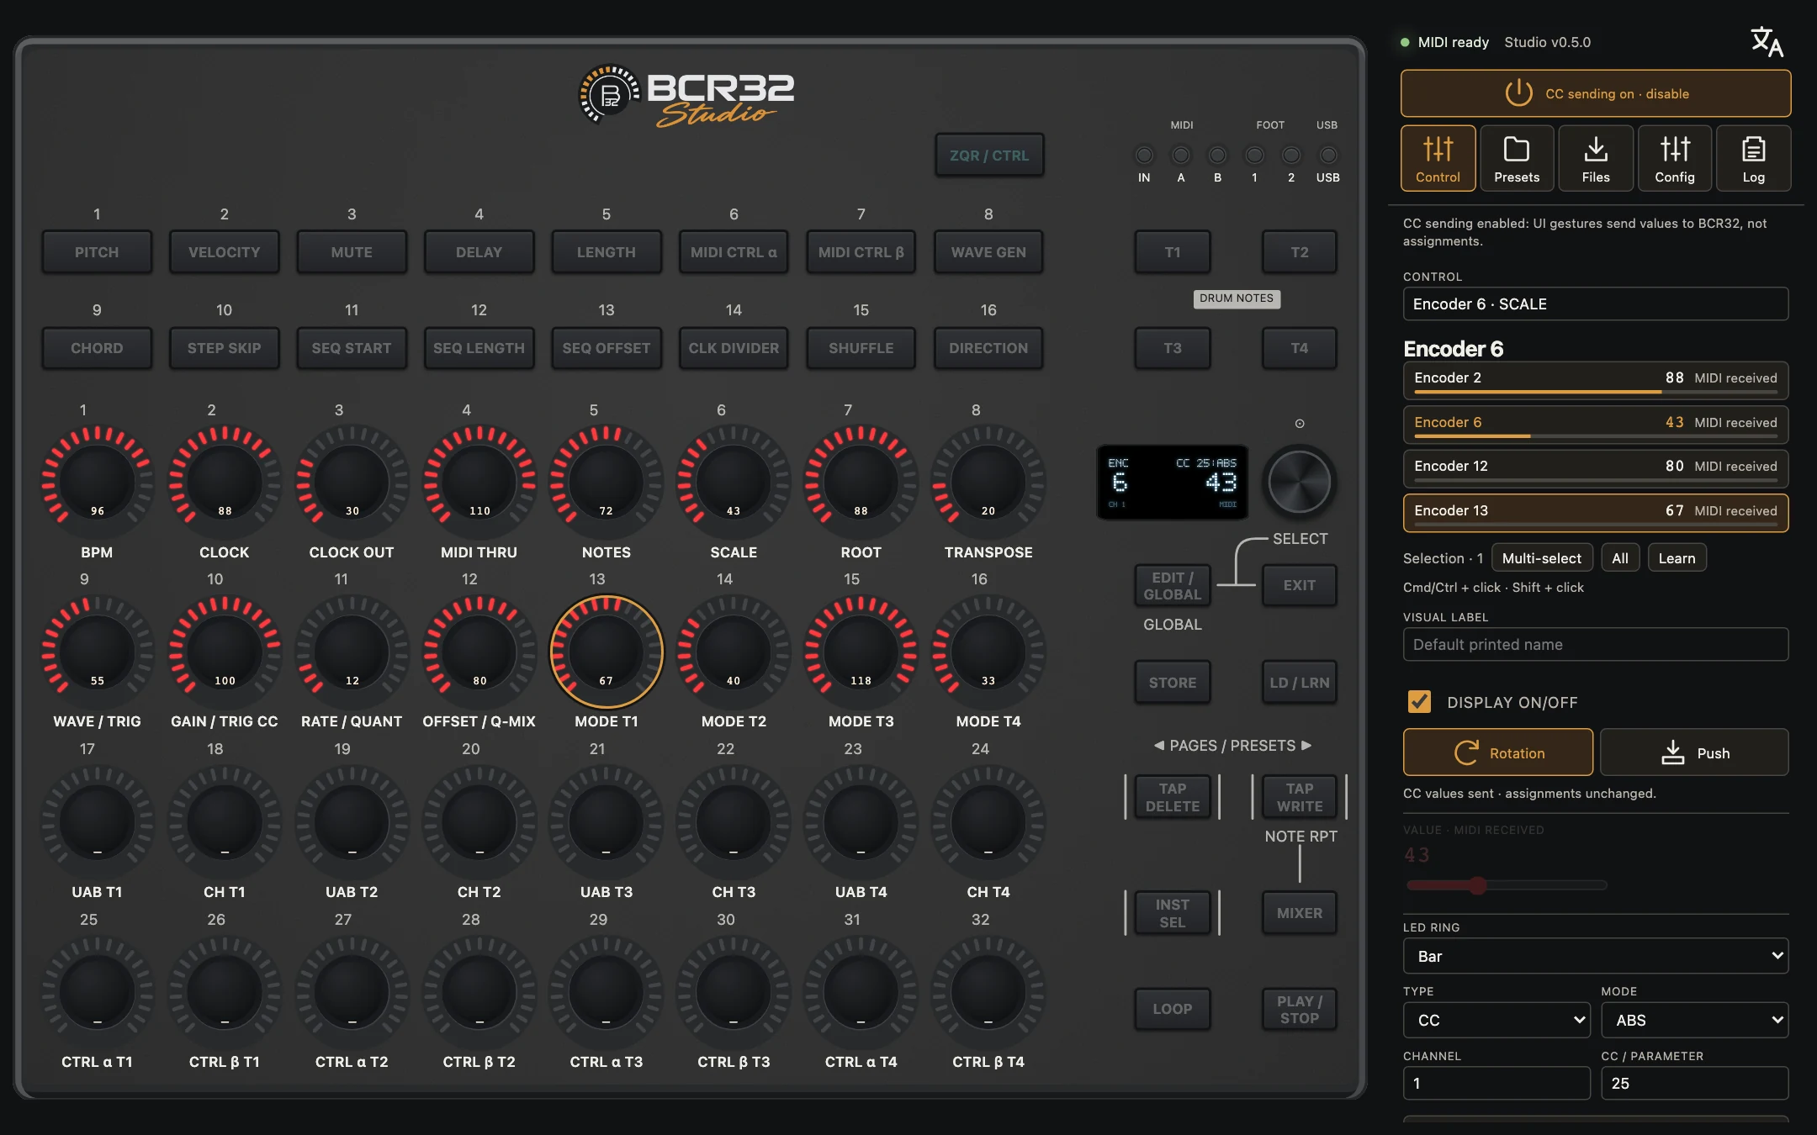Open the language translation icon
This screenshot has width=1817, height=1135.
tap(1766, 42)
